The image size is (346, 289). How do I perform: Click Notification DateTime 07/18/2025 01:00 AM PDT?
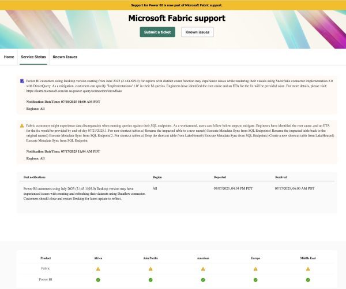tap(63, 102)
